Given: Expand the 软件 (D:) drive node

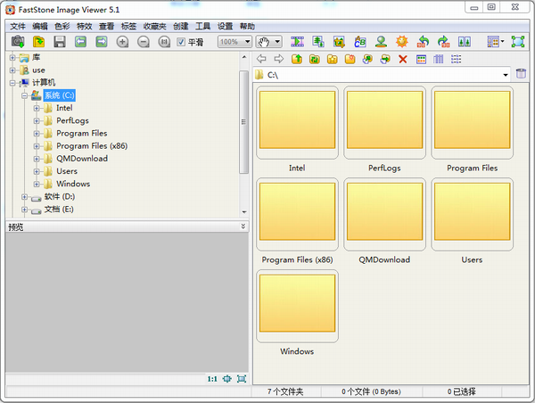Looking at the screenshot, I should tap(25, 197).
